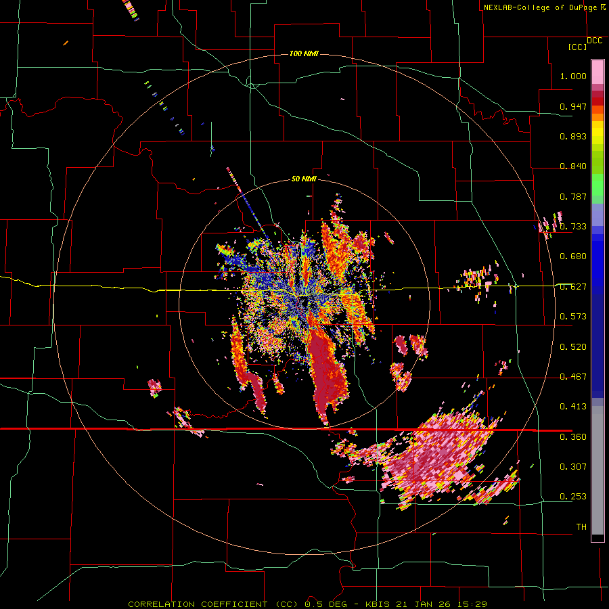Click the 100 NMI range ring label
Screen dimensions: 609x609
pyautogui.click(x=304, y=53)
